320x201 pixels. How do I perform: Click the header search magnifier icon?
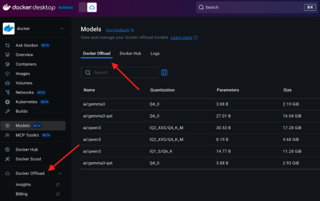[x=201, y=7]
